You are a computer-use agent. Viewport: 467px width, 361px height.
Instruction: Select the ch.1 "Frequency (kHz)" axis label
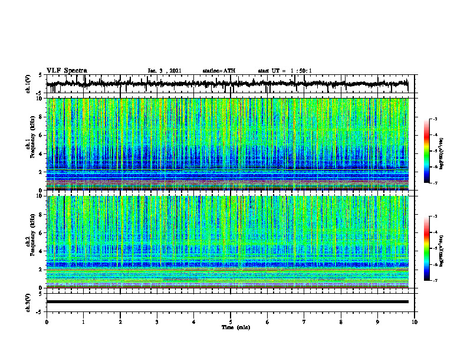32,137
